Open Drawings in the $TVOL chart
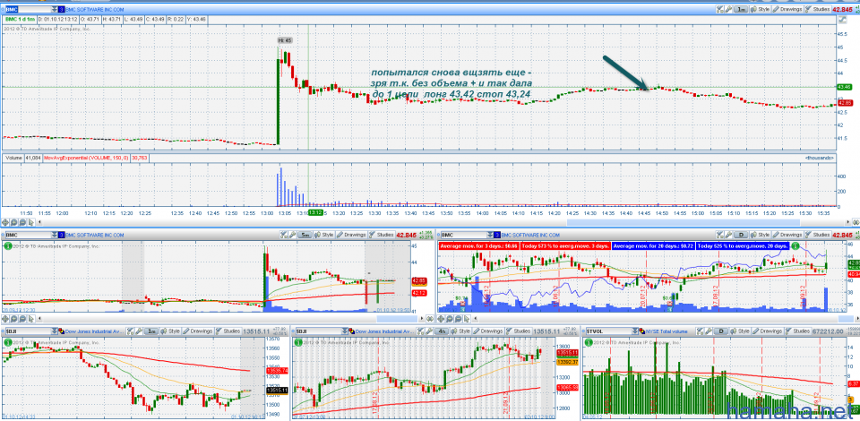Screen dimensions: 860x421 click(x=768, y=331)
